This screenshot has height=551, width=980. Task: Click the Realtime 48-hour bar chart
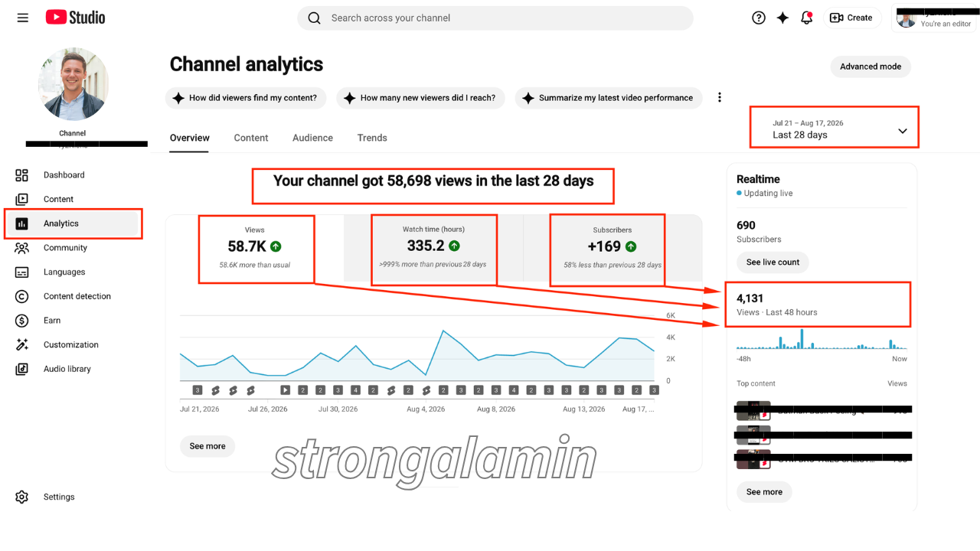pyautogui.click(x=822, y=340)
